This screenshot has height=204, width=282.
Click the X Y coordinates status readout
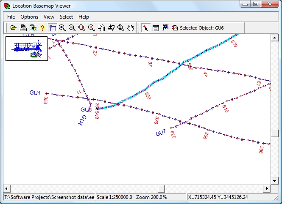(x=218, y=197)
